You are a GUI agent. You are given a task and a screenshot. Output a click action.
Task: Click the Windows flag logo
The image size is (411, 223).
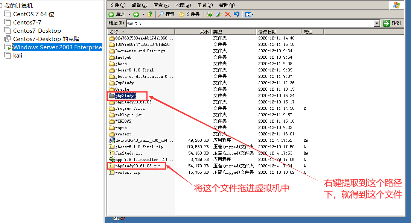pyautogui.click(x=396, y=5)
